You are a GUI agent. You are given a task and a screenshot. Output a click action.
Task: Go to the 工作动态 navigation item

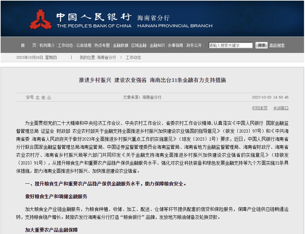65,45
